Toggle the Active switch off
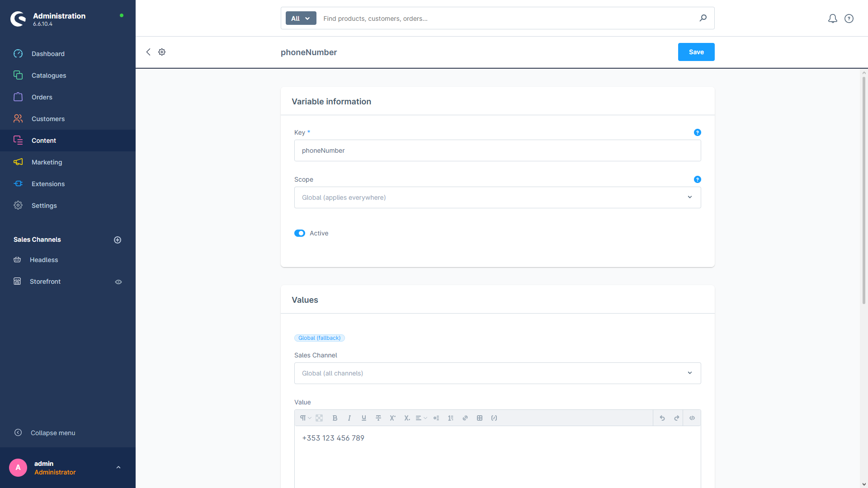Viewport: 868px width, 488px height. (x=300, y=233)
